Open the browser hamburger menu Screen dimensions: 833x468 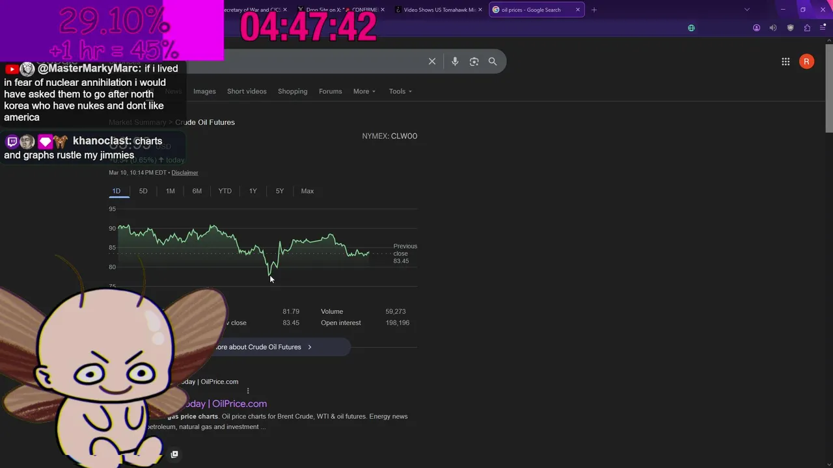point(823,28)
